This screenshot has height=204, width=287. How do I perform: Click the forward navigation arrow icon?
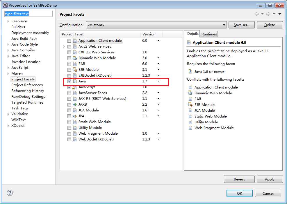point(268,14)
